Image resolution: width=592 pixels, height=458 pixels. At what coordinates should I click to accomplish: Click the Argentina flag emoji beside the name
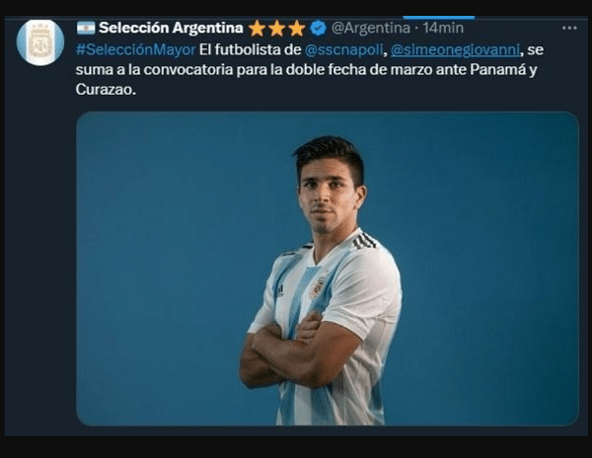pyautogui.click(x=86, y=28)
